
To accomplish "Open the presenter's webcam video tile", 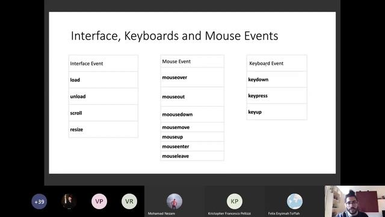I will click(355, 201).
